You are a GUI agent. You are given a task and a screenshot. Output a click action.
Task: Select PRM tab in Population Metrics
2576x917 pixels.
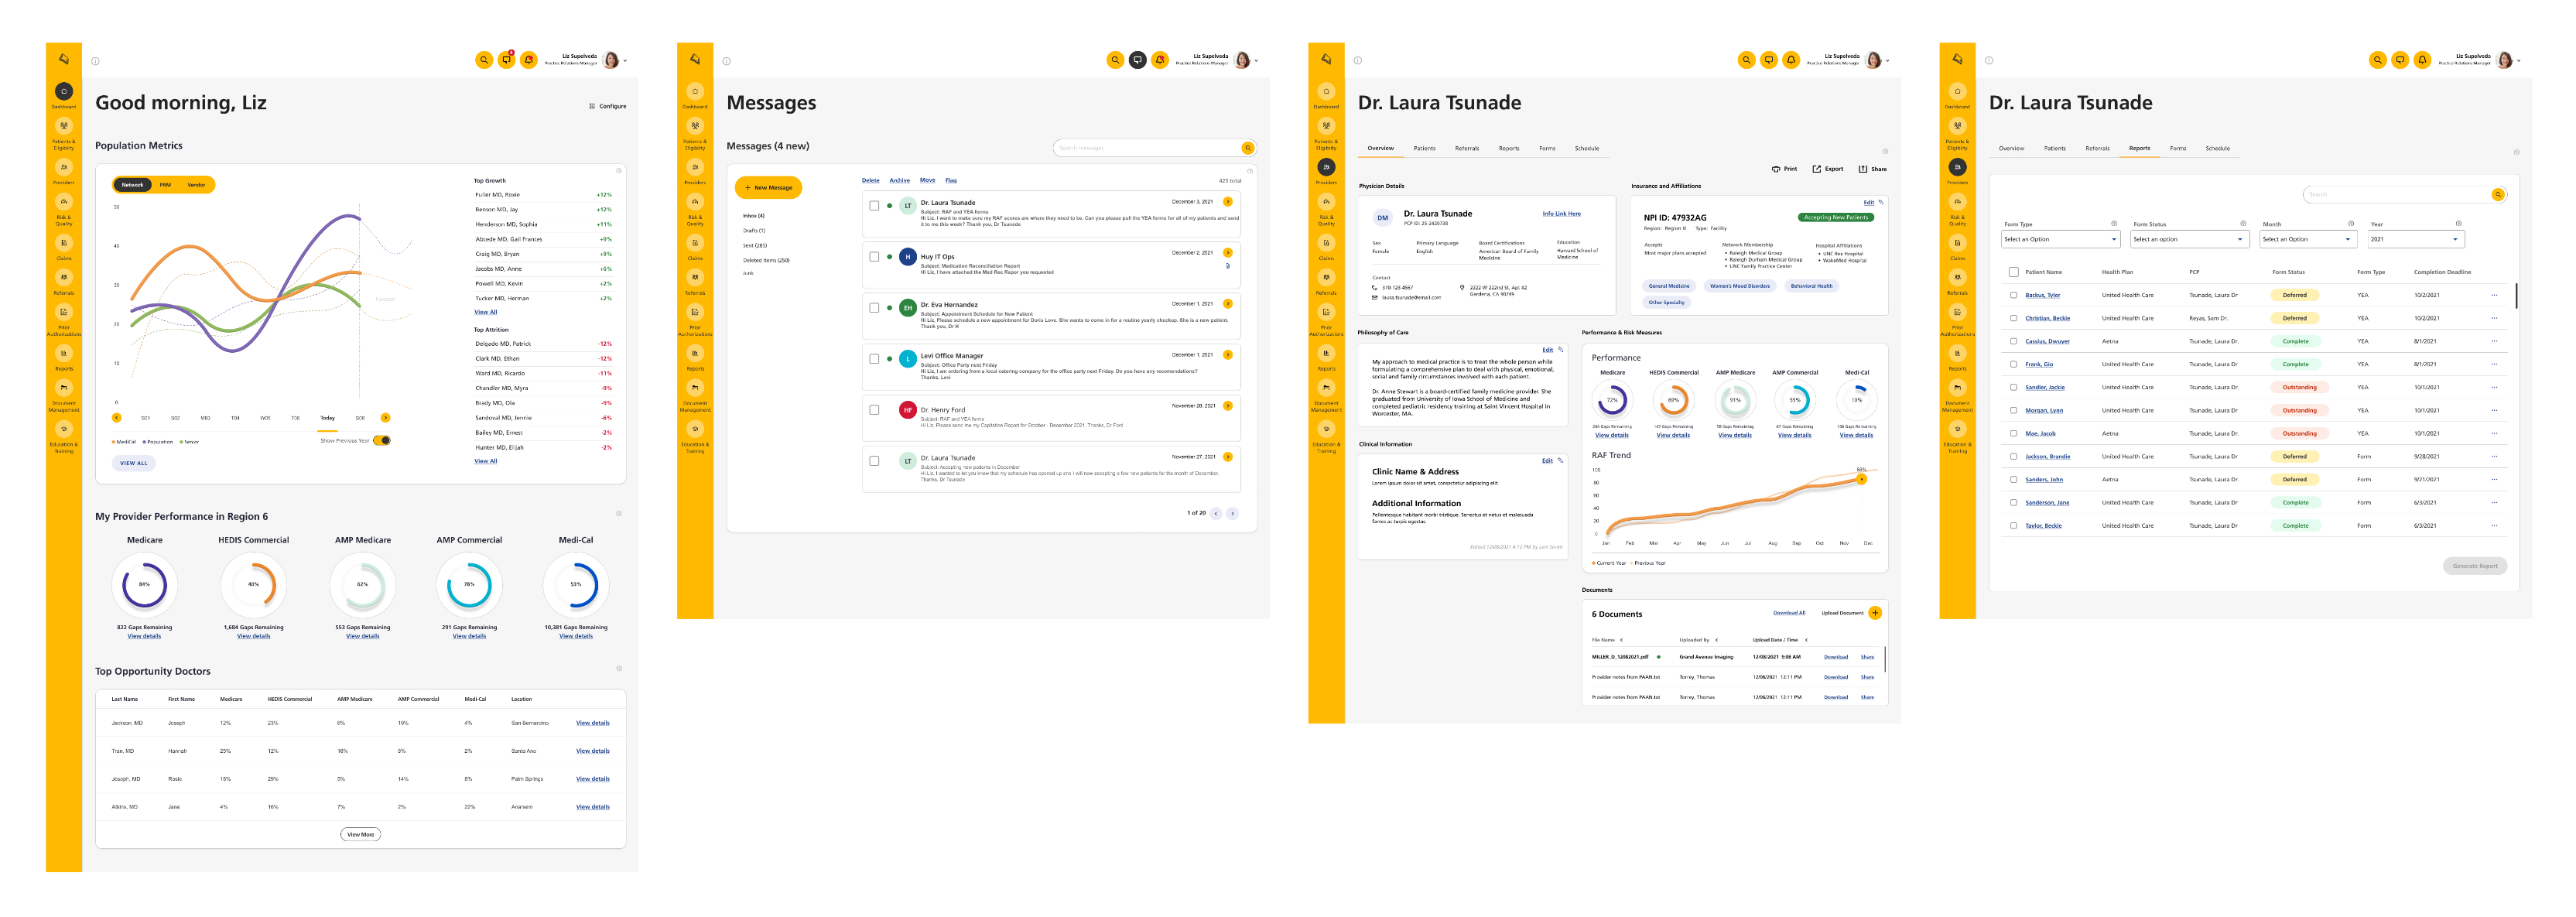click(165, 185)
